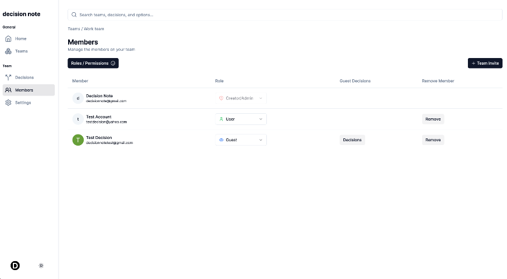Click the magnifier icon in the search bar
Viewport: 507px width, 279px height.
click(74, 15)
